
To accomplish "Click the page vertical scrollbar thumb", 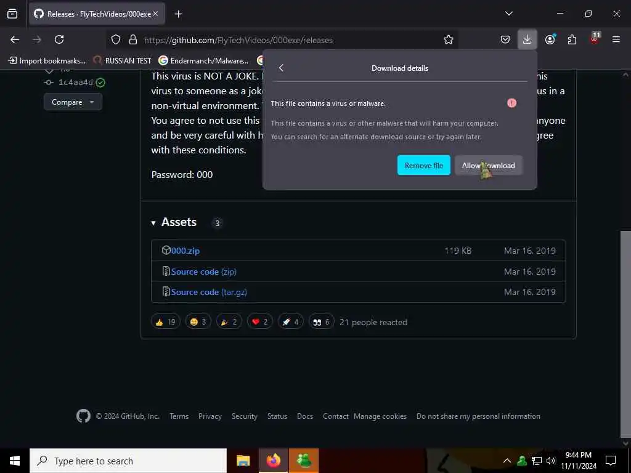I will click(625, 334).
